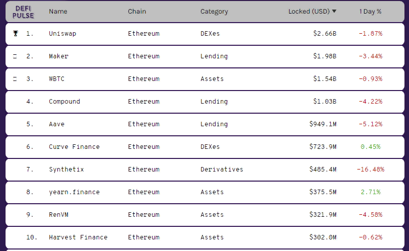Sort by the Name column header
409x251 pixels.
(x=58, y=12)
